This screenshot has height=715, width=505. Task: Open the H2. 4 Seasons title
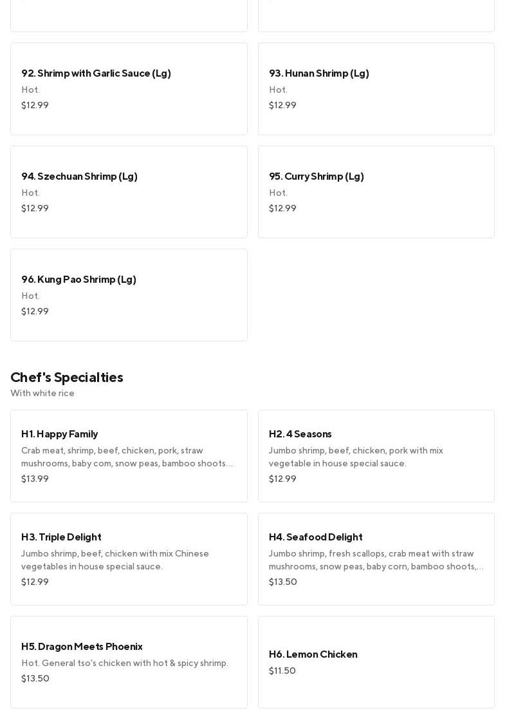[x=300, y=434]
